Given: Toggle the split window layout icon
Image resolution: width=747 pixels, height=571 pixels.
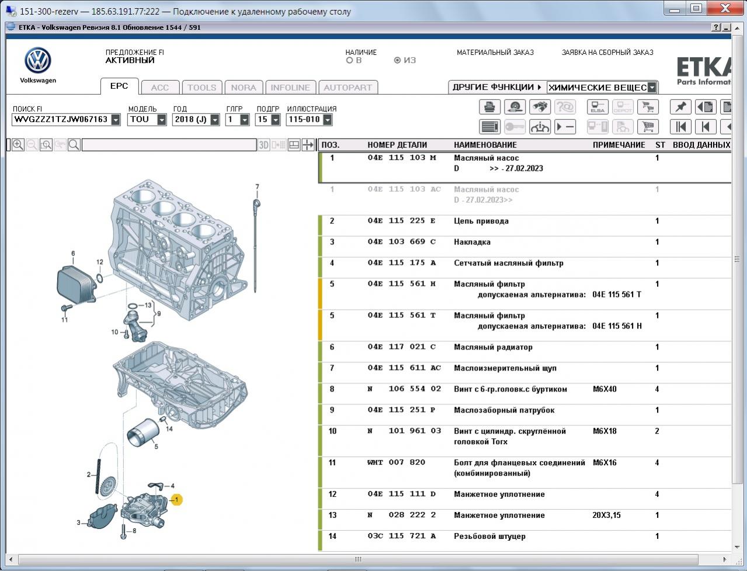Looking at the screenshot, I should 294,145.
